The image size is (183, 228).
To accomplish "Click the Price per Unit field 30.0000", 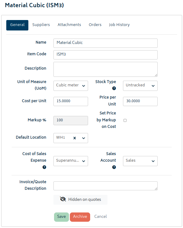I will (x=140, y=101).
